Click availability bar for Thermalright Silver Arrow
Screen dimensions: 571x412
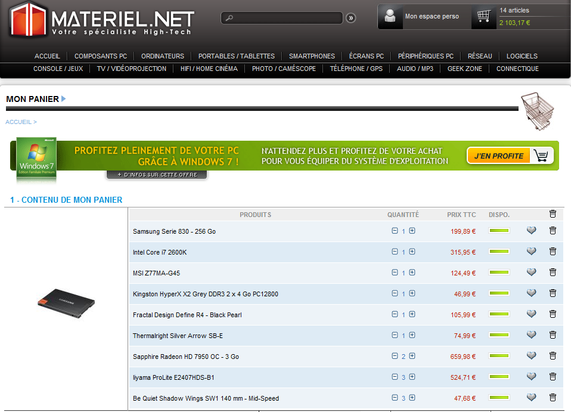click(499, 335)
